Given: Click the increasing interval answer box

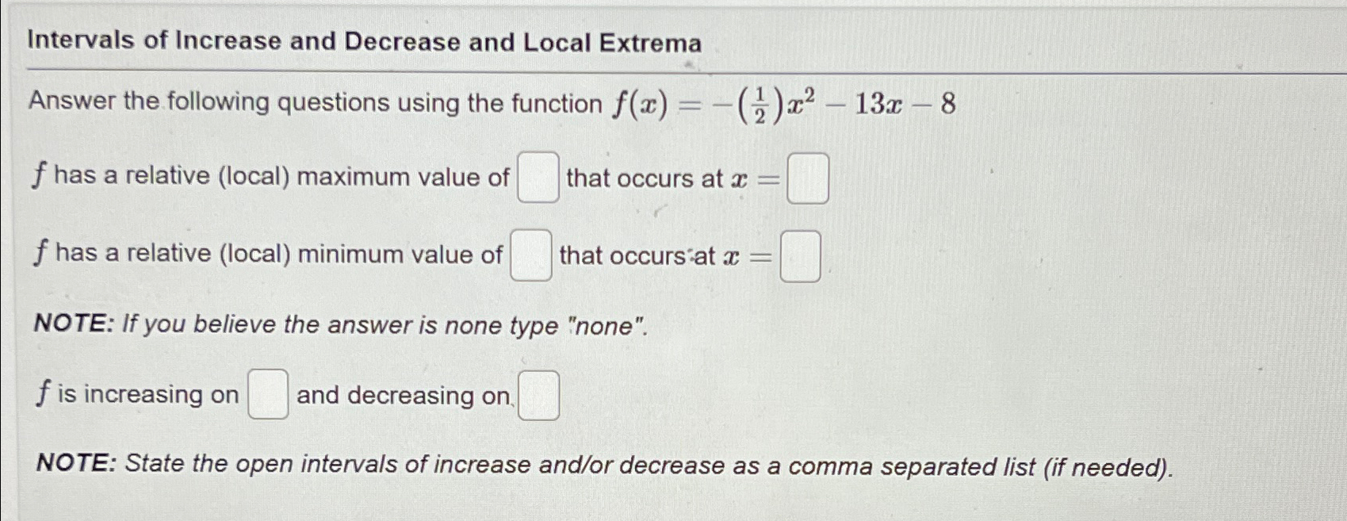Looking at the screenshot, I should [x=268, y=395].
